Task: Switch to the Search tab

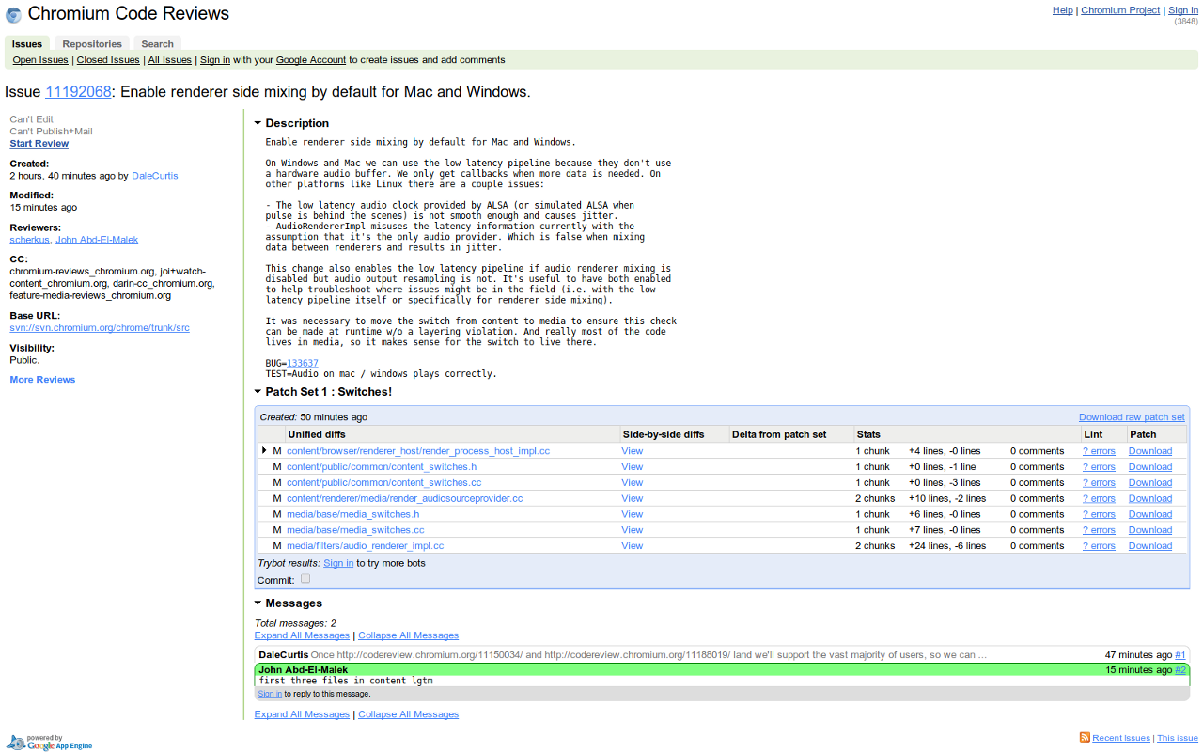Action: (x=157, y=43)
